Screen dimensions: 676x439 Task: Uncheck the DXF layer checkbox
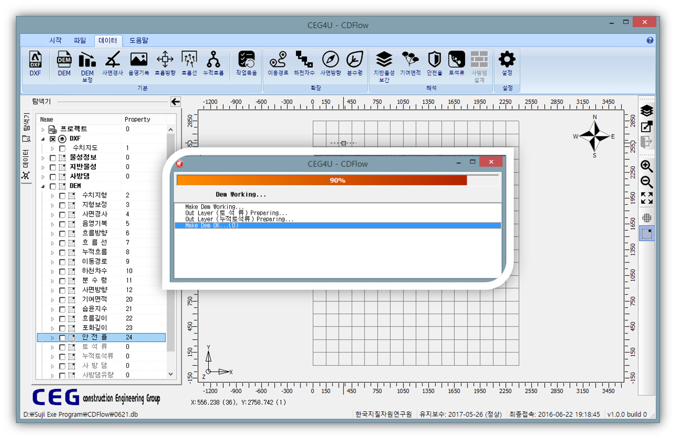point(53,139)
